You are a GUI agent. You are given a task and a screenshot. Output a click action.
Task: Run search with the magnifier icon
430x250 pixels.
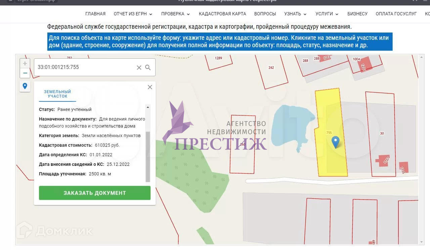(148, 67)
